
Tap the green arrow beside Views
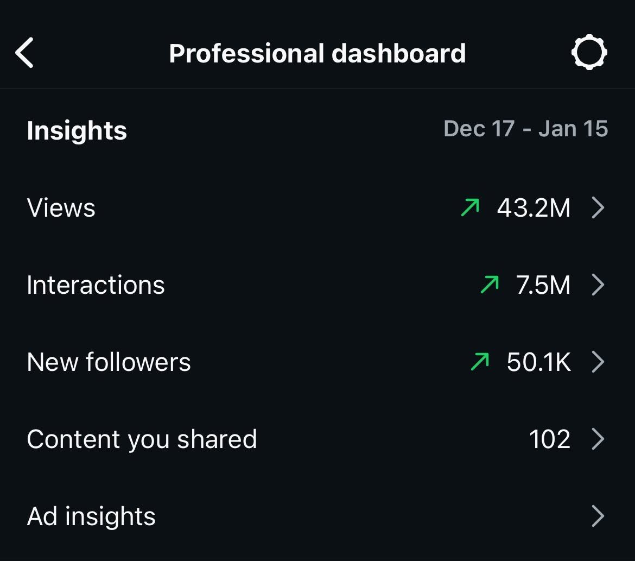coord(470,207)
